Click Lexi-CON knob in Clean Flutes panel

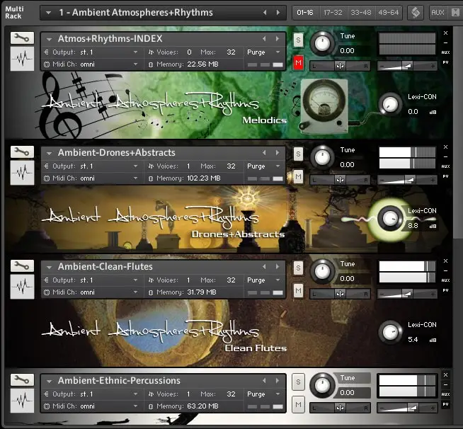(x=390, y=333)
